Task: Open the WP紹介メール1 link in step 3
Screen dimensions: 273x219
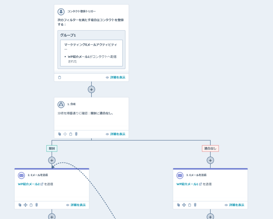Action: pos(187,184)
